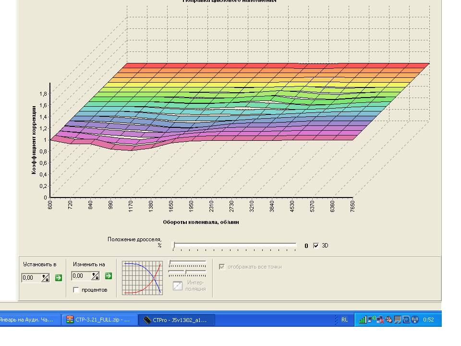The height and width of the screenshot is (346, 461).
Task: Click the blue and red curve graph preview
Action: [x=142, y=278]
